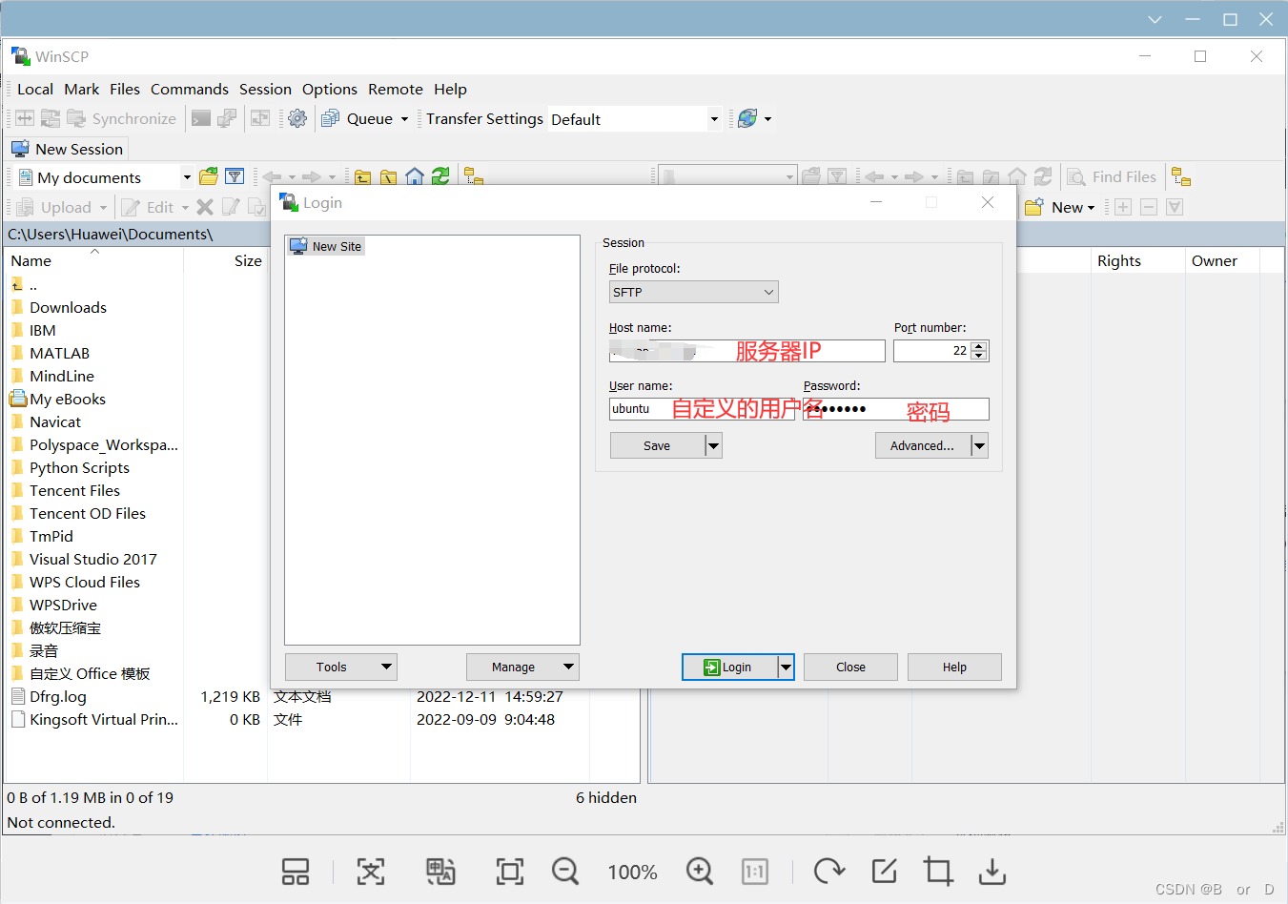Click the fit-to-window icon in image viewer
This screenshot has height=904, width=1288.
click(x=510, y=871)
